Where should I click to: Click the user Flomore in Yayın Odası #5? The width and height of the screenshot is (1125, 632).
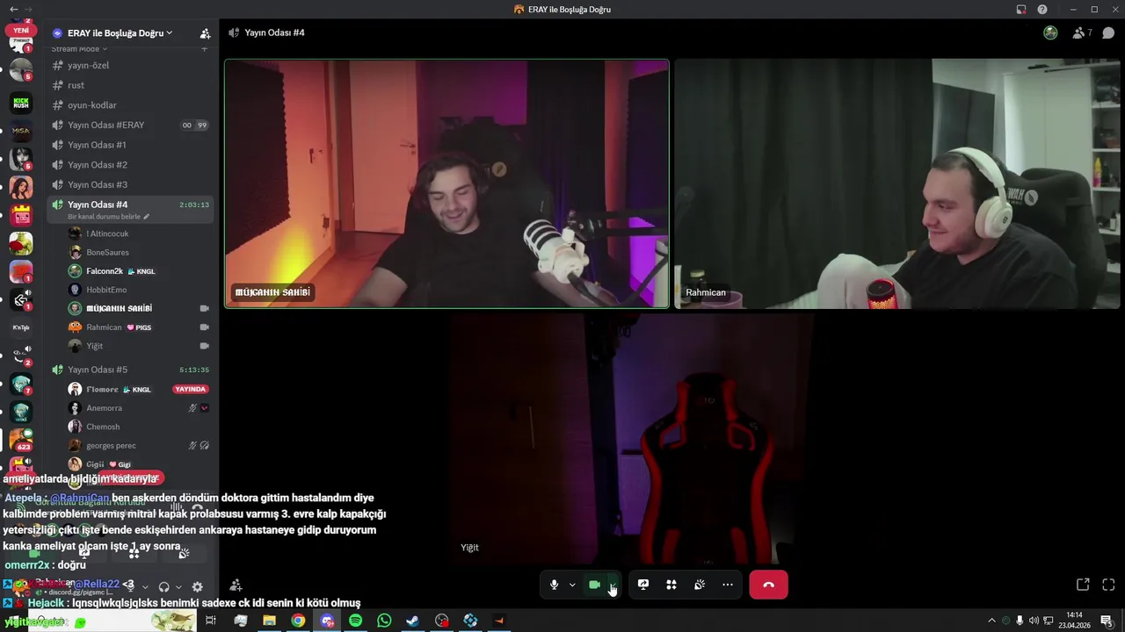(x=139, y=389)
